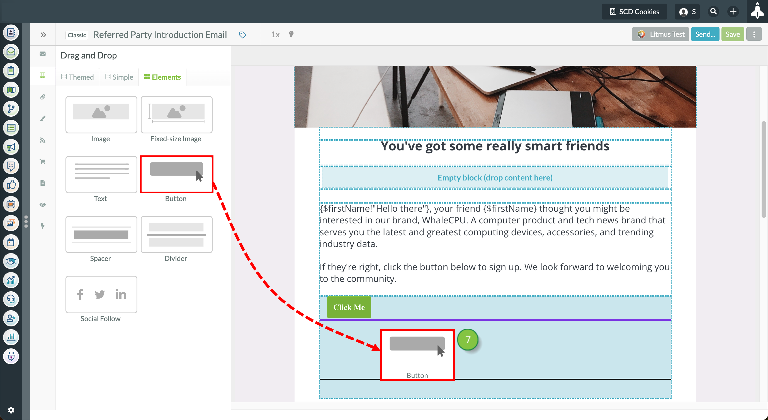Open the starred user sidebar icon

pos(11,318)
